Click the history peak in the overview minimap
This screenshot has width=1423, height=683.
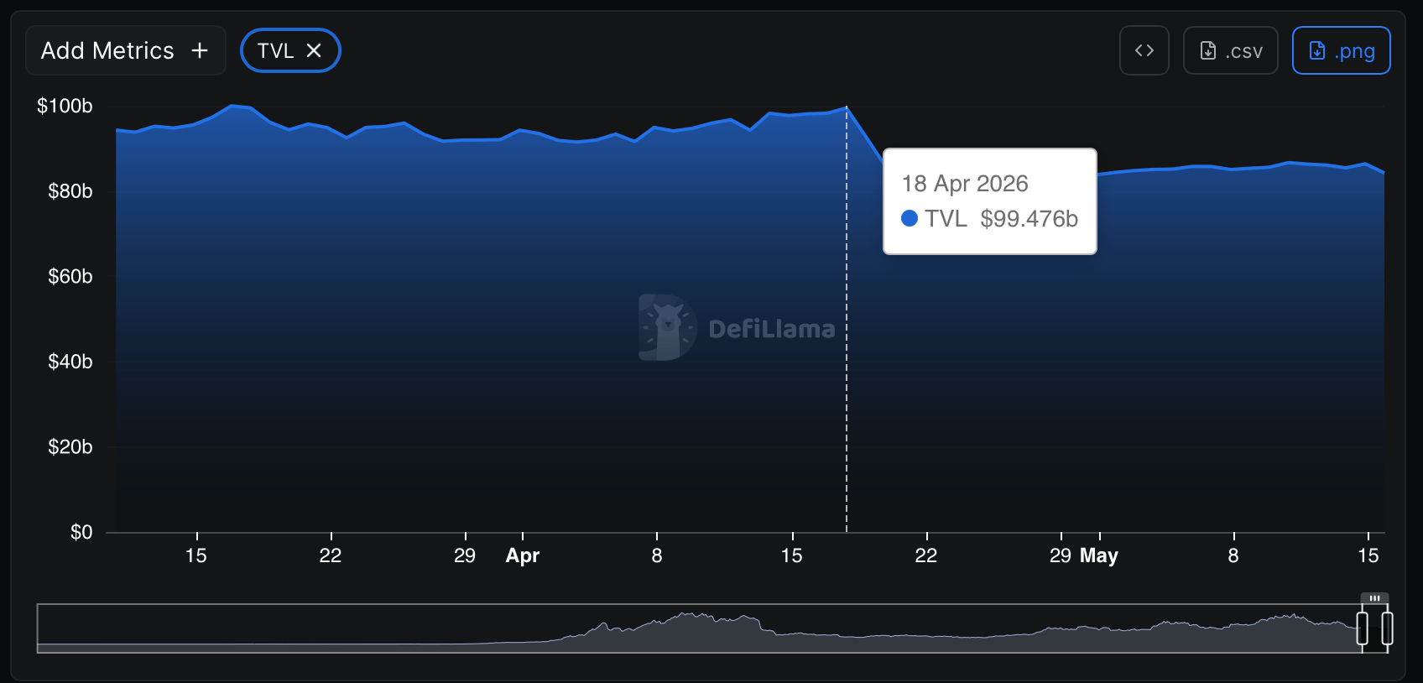pos(688,616)
